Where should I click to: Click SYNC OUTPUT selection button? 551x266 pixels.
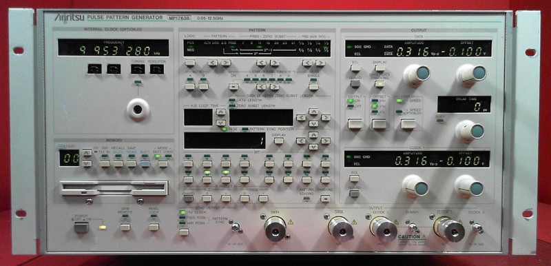coord(184,232)
